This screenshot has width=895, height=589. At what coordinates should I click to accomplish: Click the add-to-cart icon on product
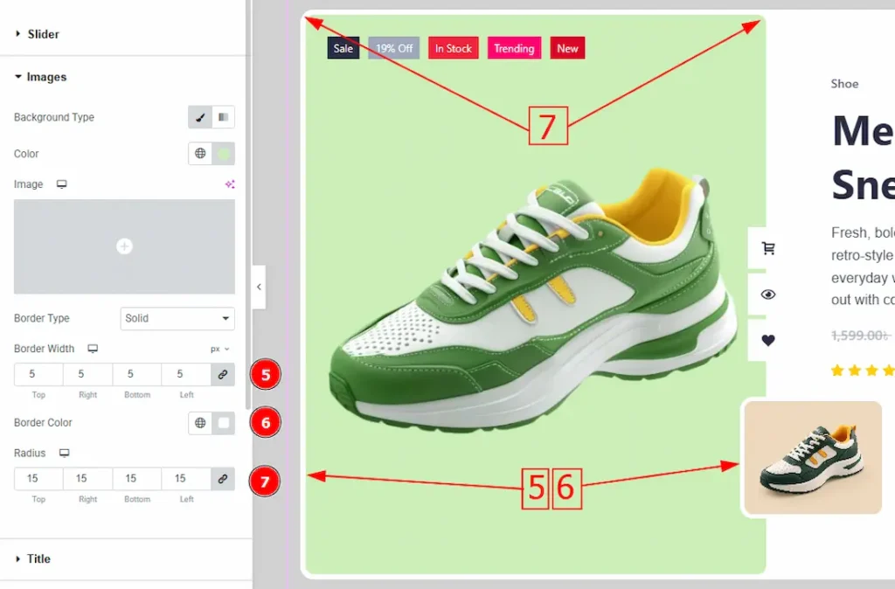coord(768,248)
